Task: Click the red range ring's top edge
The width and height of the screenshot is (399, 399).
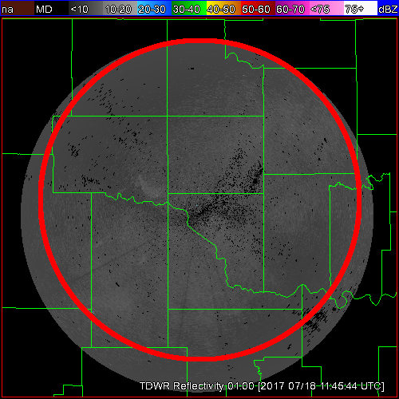Action: coord(200,41)
